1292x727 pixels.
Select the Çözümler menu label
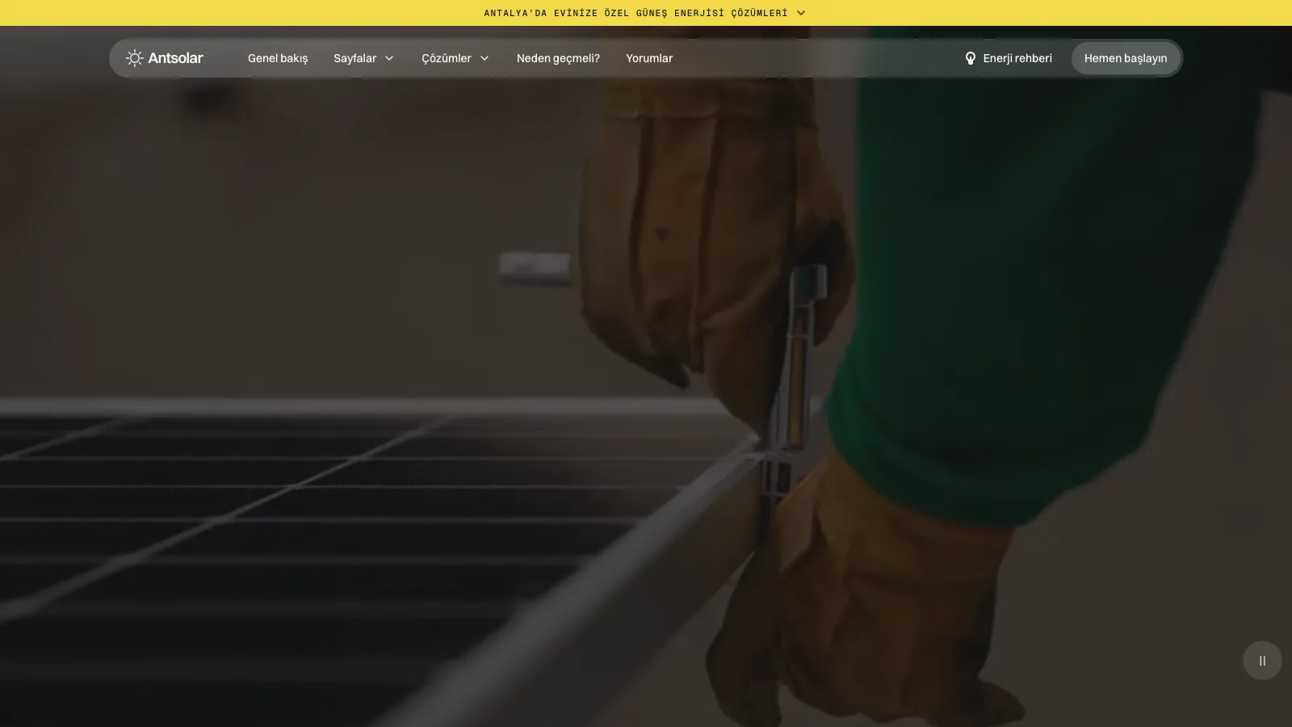[x=446, y=58]
